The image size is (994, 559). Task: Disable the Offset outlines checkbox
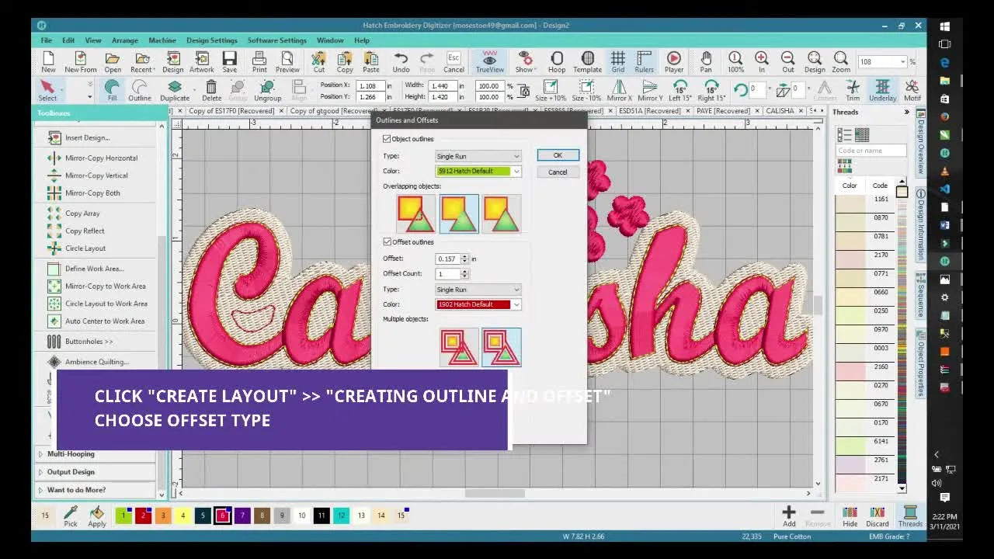click(386, 241)
